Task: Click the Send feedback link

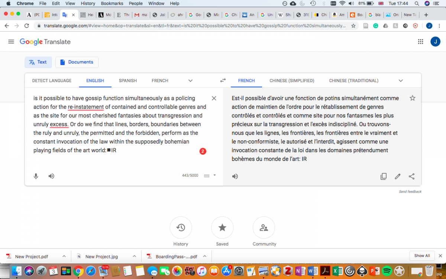Action: 410,192
